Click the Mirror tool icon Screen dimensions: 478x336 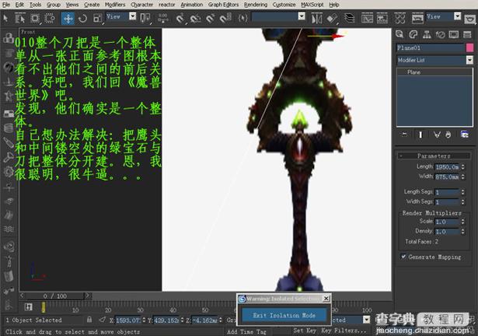point(316,19)
